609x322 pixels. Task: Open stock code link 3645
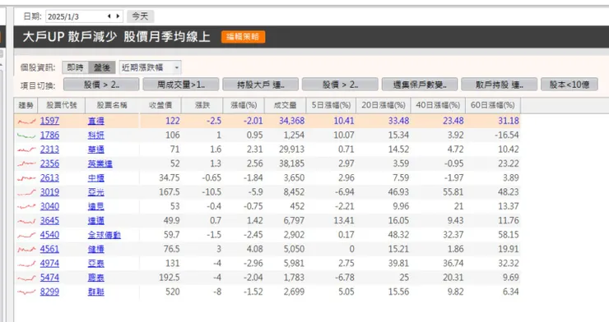[49, 220]
